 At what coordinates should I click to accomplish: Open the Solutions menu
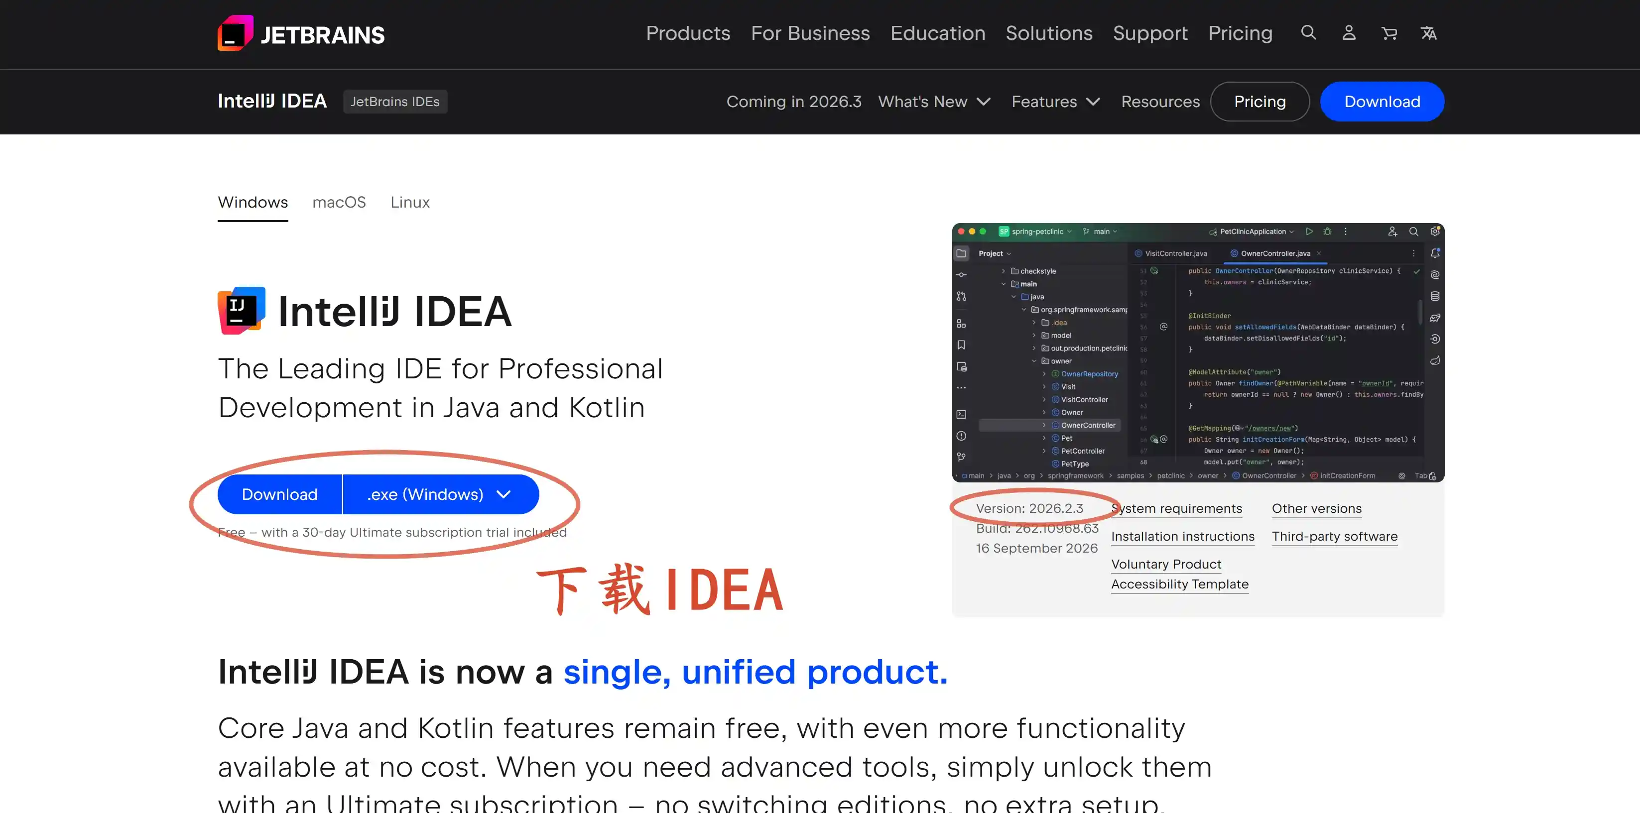[1049, 33]
